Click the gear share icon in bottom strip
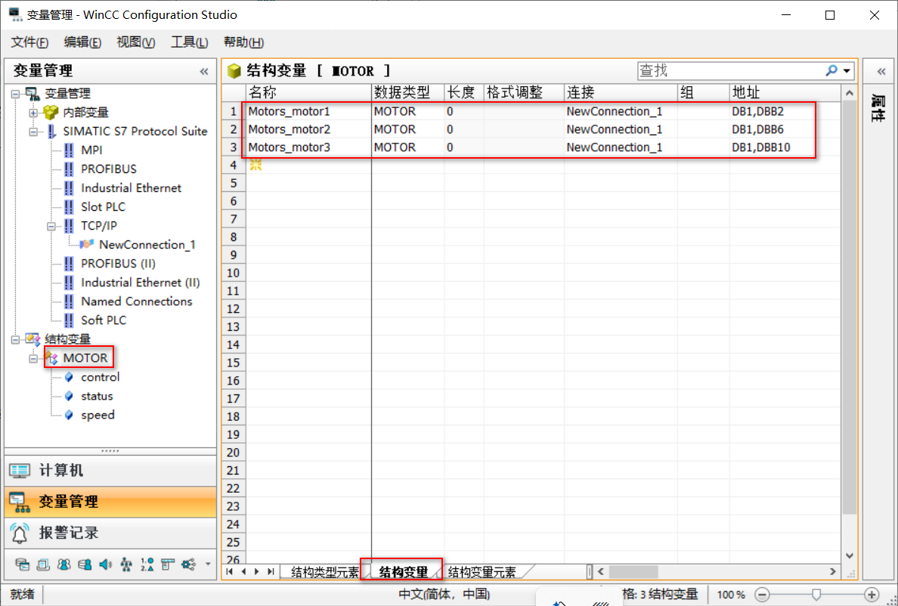This screenshot has height=606, width=898. point(188,564)
